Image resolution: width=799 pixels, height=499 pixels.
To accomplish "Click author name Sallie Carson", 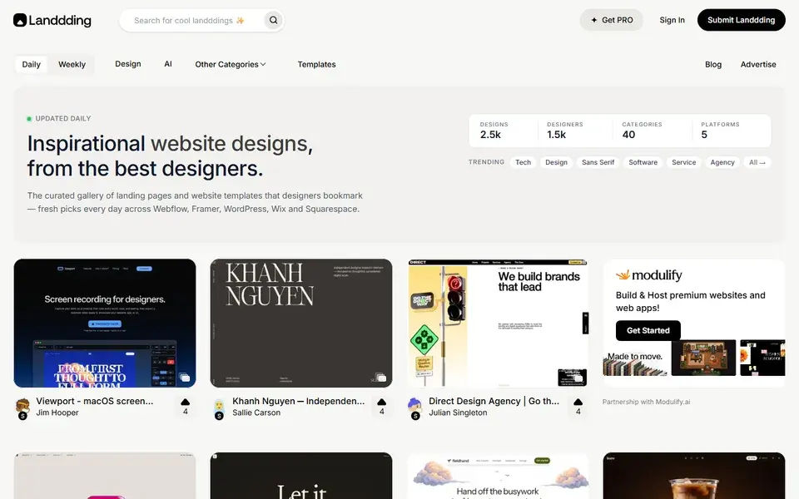I will pos(256,413).
